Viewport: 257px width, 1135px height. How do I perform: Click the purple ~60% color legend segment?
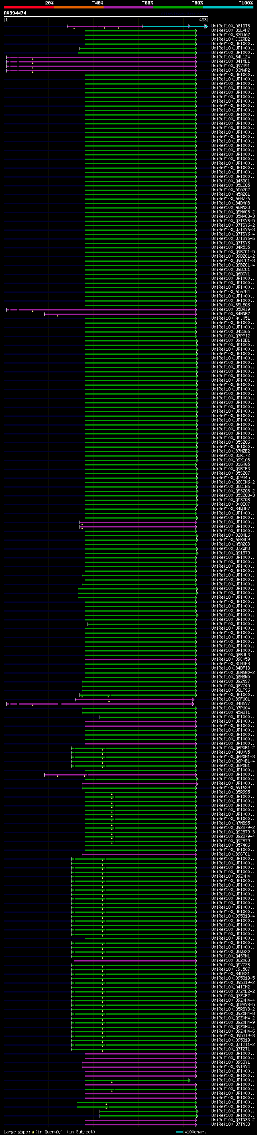coord(129,7)
